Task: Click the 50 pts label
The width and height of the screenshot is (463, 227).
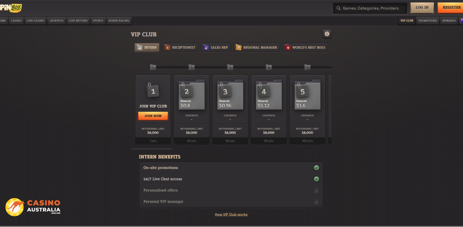Action: (269, 141)
